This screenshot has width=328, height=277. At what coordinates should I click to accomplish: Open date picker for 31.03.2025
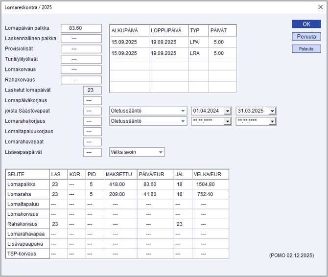[272, 111]
